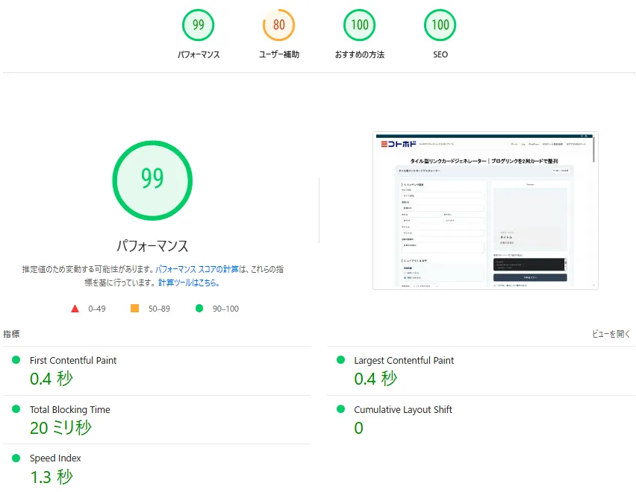Screen dimensions: 636x492
Task: Click the SEO category label
Action: tap(440, 54)
